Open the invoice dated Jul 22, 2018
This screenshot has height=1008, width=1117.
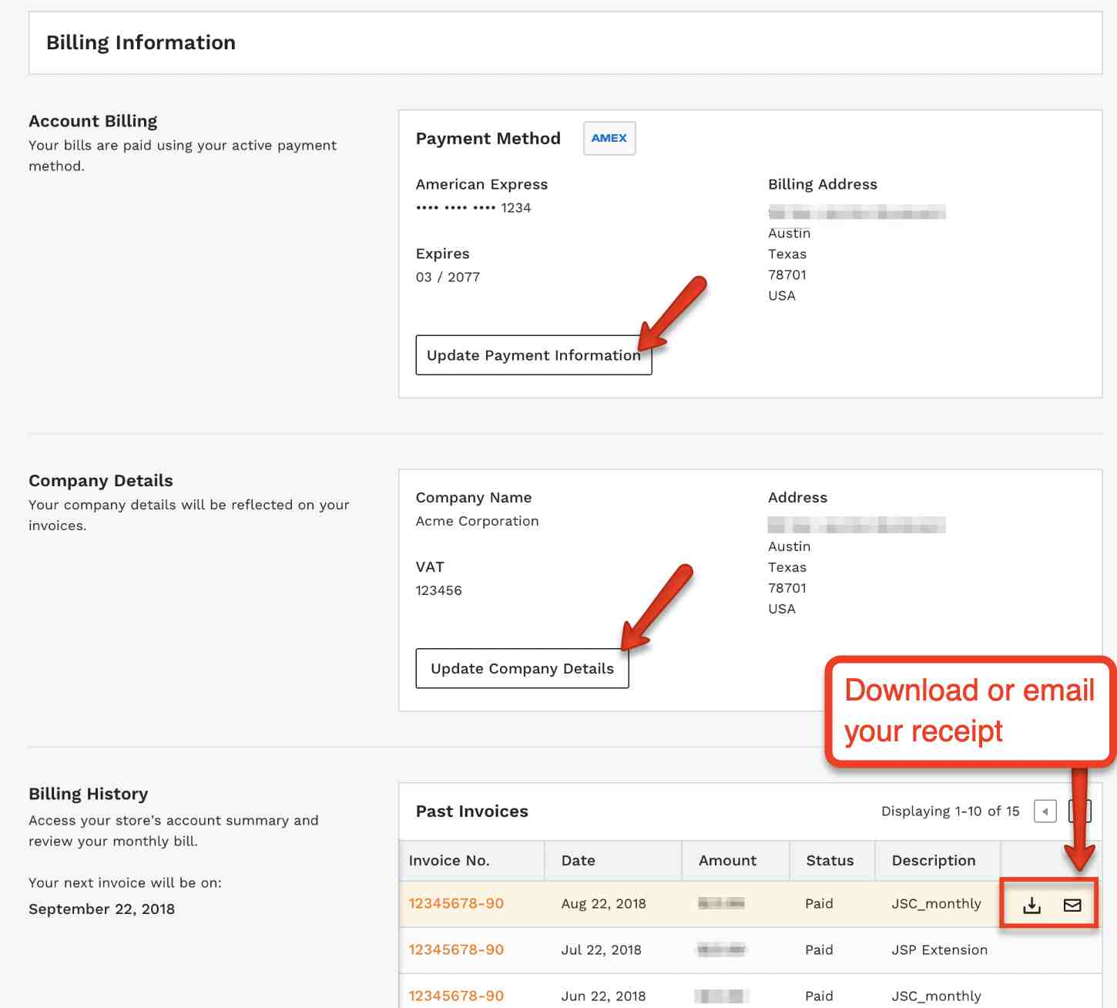(456, 949)
